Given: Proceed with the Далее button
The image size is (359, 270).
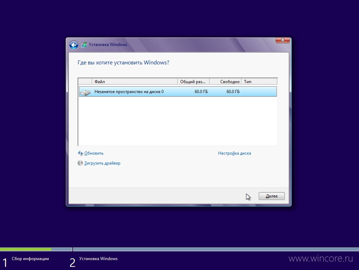Looking at the screenshot, I should 272,196.
